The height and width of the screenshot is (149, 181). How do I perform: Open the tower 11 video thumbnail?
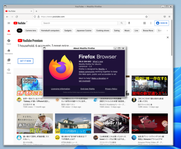tap(111, 123)
